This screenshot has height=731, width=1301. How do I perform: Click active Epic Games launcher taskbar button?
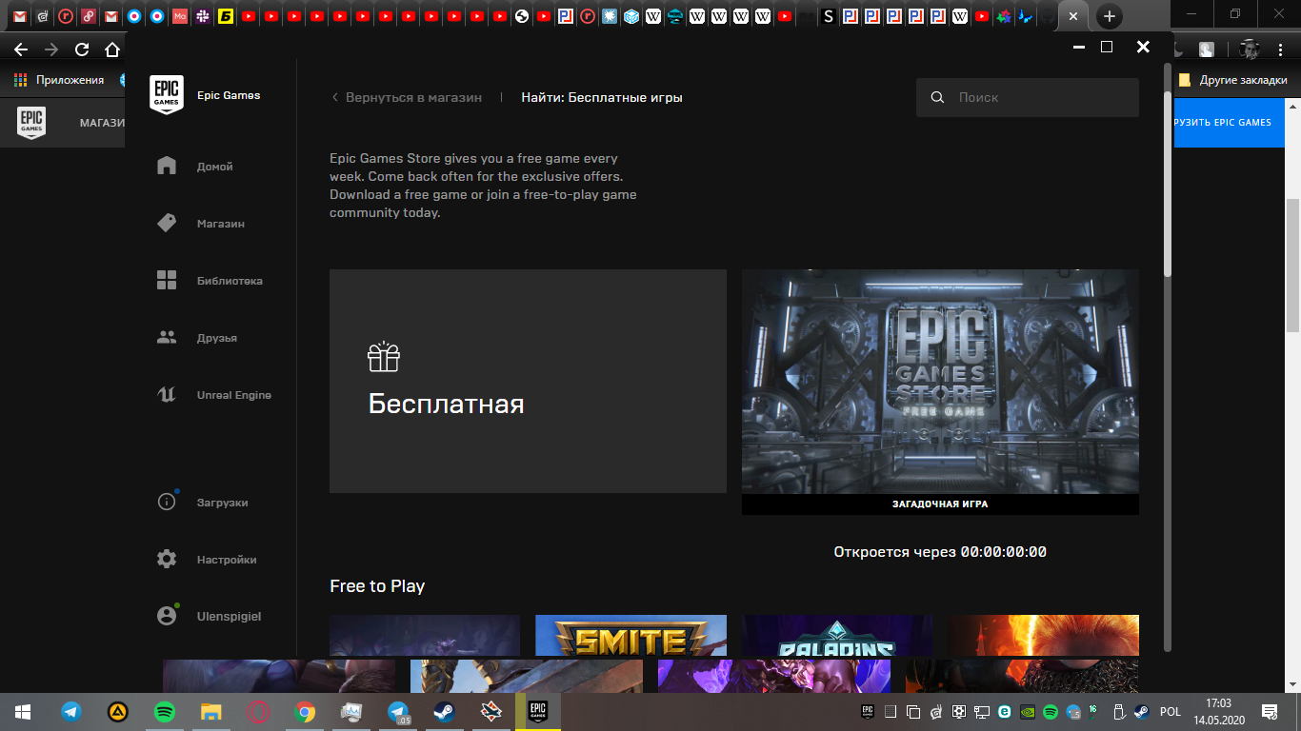pos(538,711)
